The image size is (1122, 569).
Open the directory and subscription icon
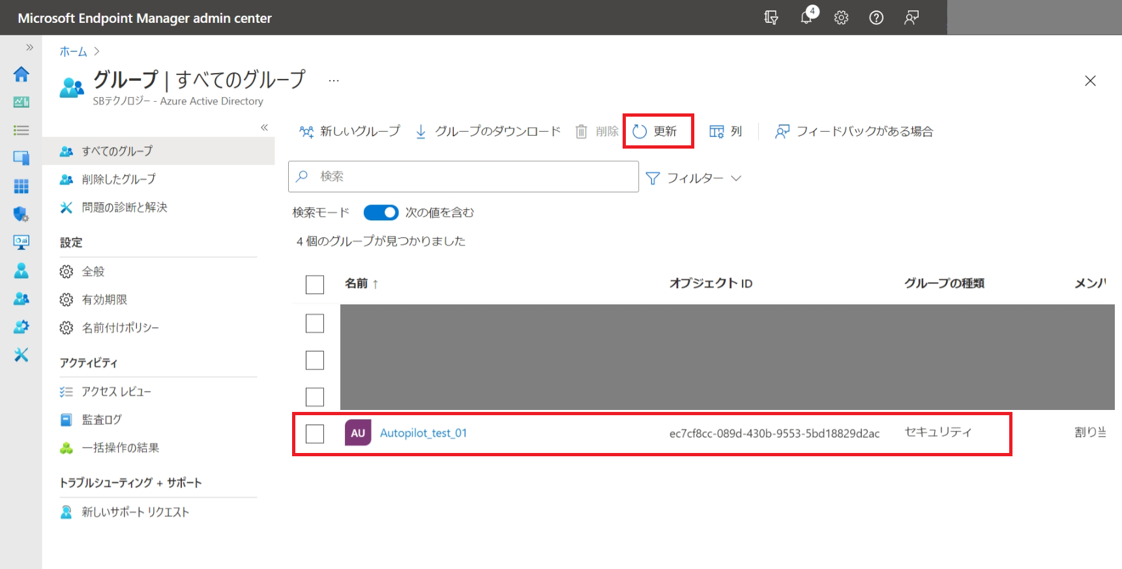point(771,18)
